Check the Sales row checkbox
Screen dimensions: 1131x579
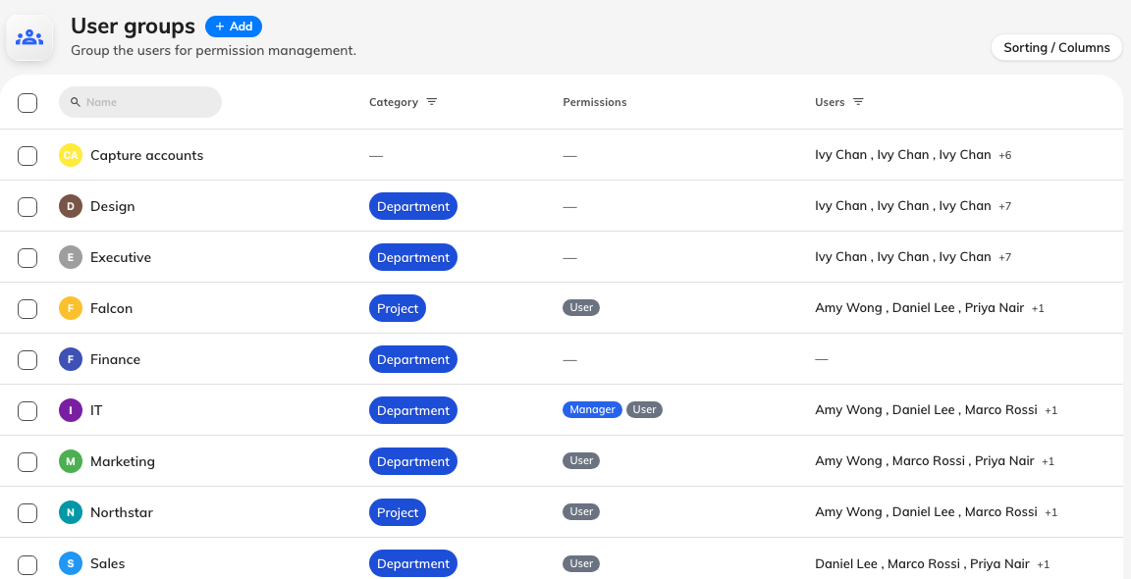[x=27, y=564]
